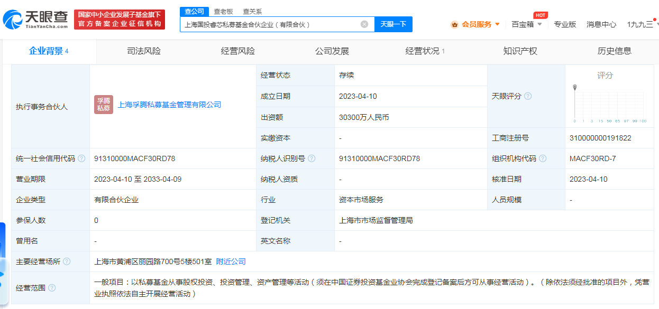Open 消息中心 in the top bar
This screenshot has height=309, width=659.
click(x=601, y=24)
